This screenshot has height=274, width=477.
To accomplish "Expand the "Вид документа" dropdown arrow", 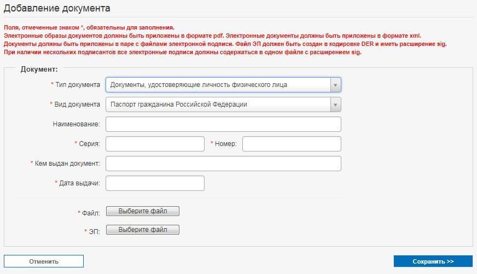I will tap(336, 104).
